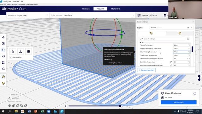
Task: Collapse the Object list panel
Action: point(9,94)
